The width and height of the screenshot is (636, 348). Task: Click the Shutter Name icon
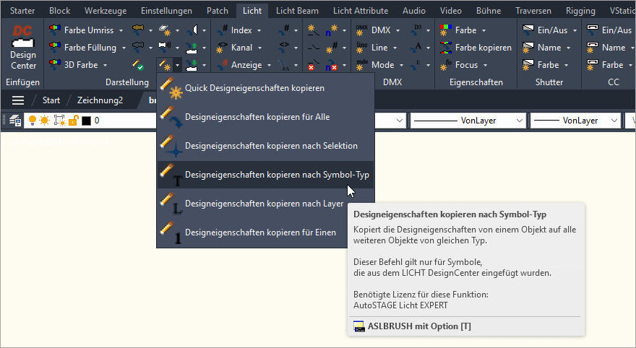click(x=528, y=48)
